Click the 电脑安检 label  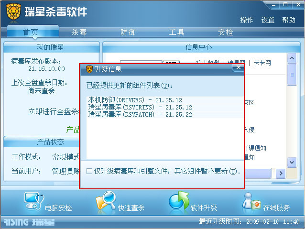tap(58, 208)
